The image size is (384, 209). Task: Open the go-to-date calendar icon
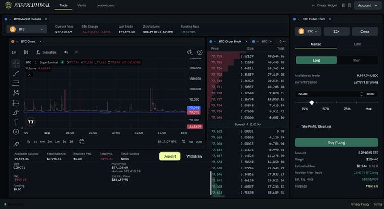tap(81, 141)
